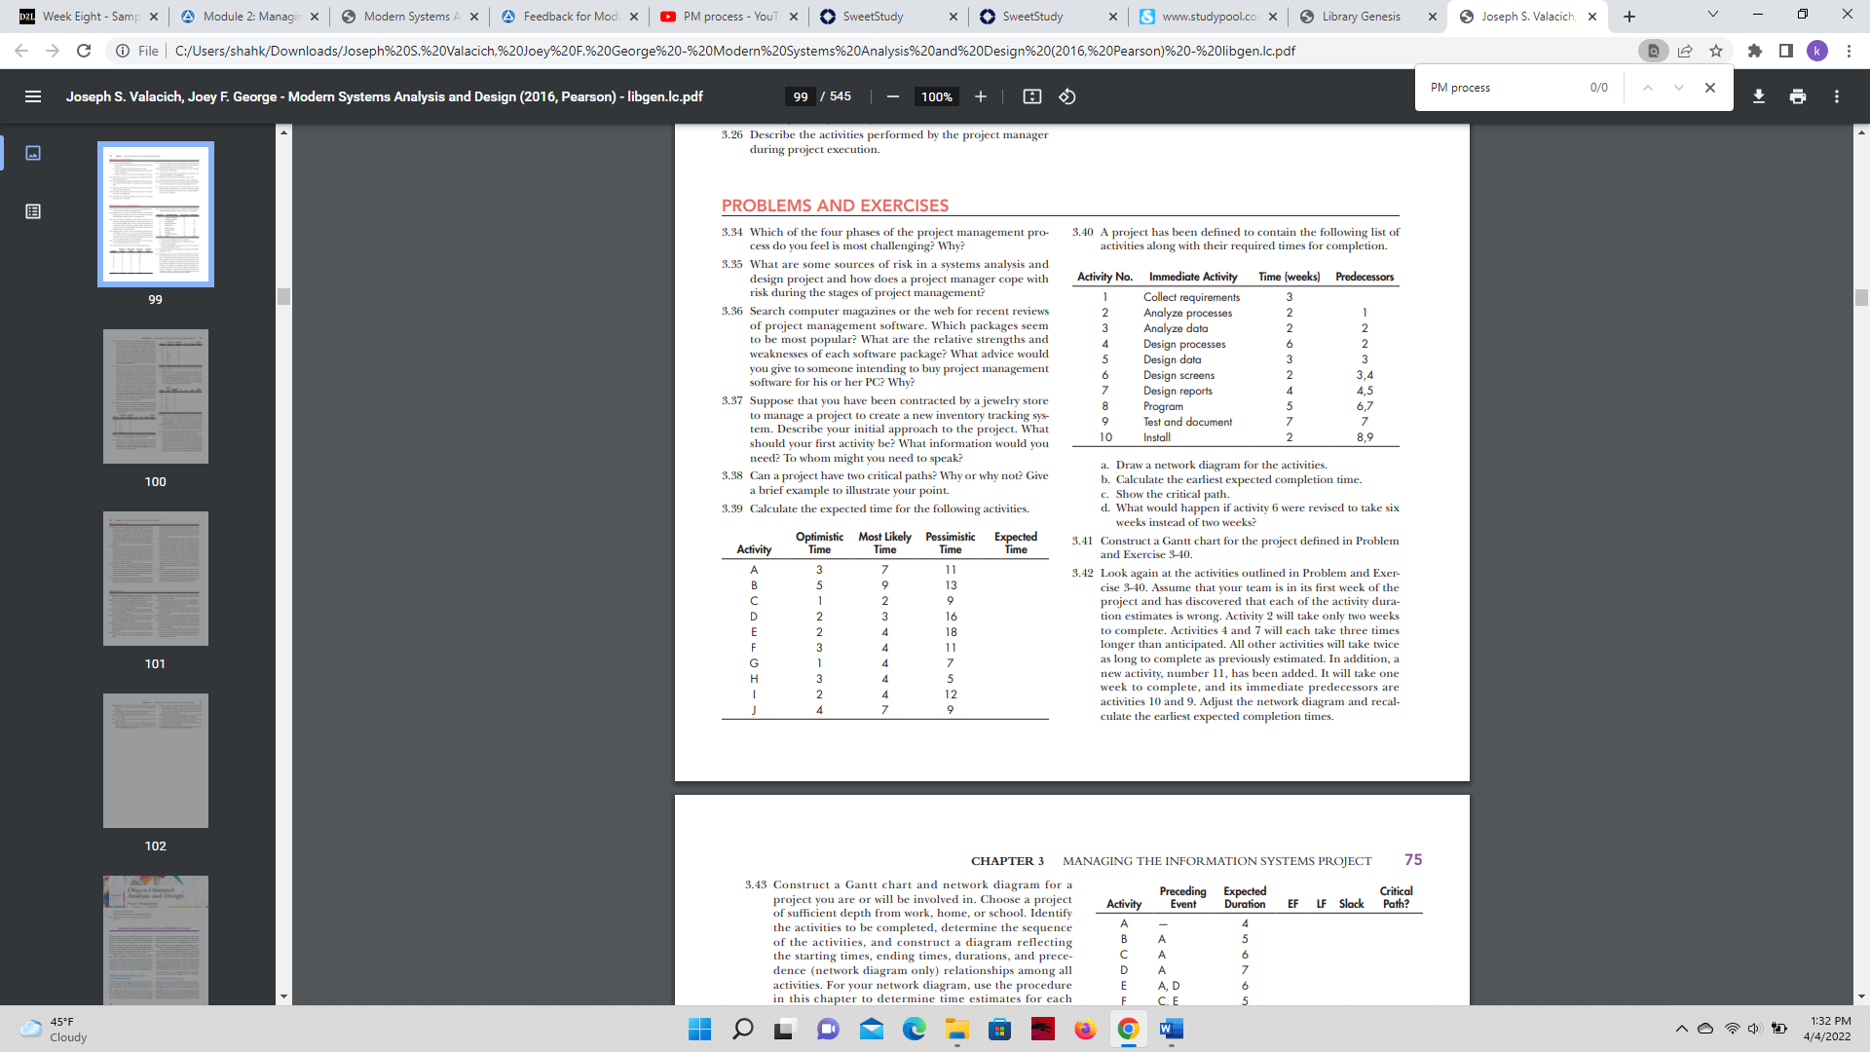Open the tab search dropdown arrow
This screenshot has width=1870, height=1052.
click(1713, 16)
